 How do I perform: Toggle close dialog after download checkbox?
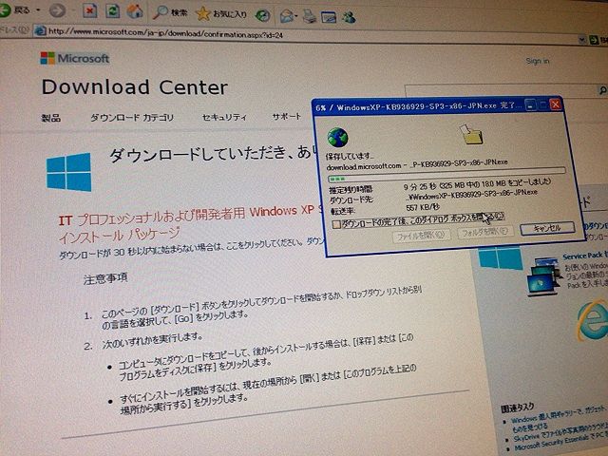click(x=336, y=224)
